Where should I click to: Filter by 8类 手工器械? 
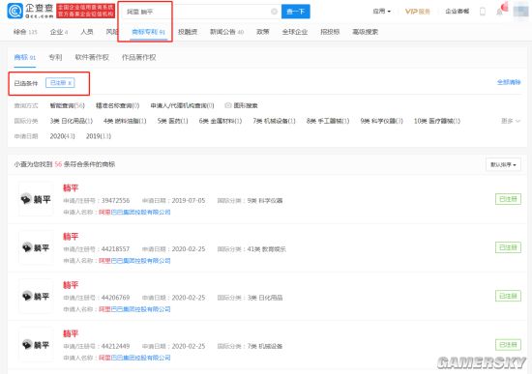328,121
